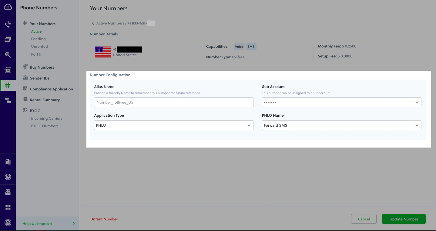436x231 pixels.
Task: Click the Voice capability tag
Action: (239, 47)
